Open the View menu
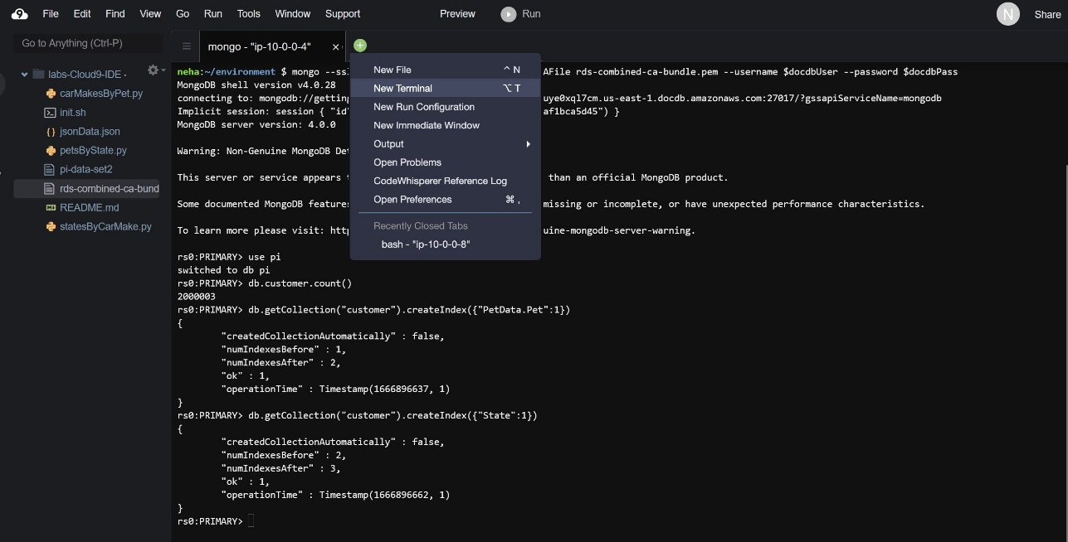Viewport: 1068px width, 542px height. [x=150, y=13]
